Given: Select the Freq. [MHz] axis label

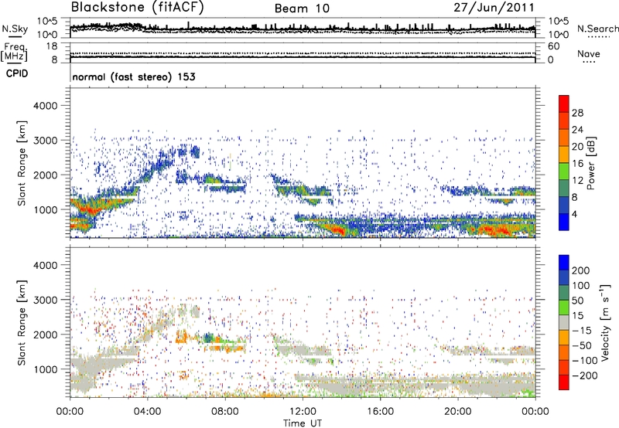Looking at the screenshot, I should pos(14,52).
